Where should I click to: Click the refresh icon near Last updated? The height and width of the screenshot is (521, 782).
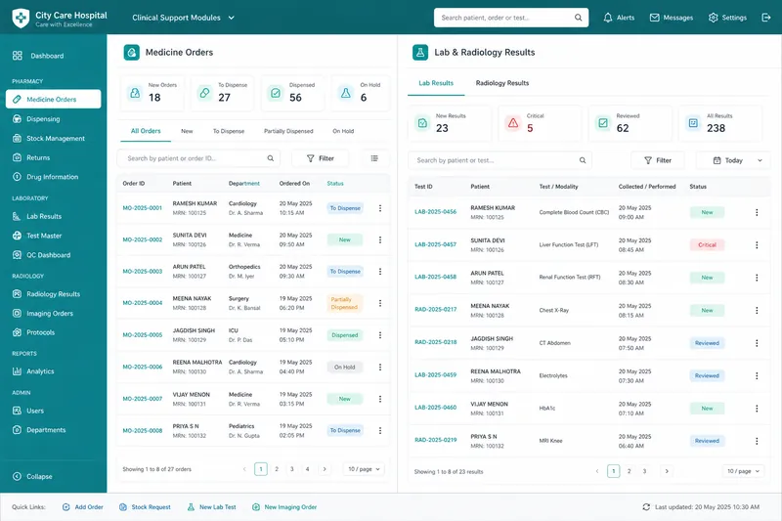646,507
